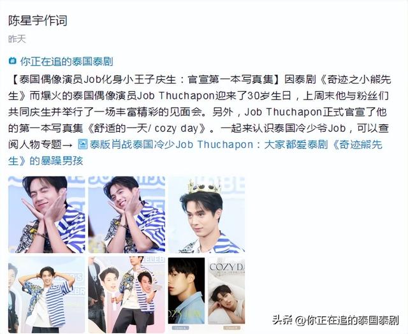
Task: Click the 头条 @你正在追的泰国泰剧 watermark
Action: tap(335, 320)
